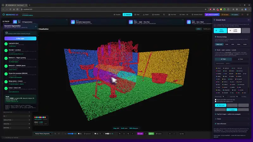Open the Ransac Planes (Segments) dropdown

point(43,133)
